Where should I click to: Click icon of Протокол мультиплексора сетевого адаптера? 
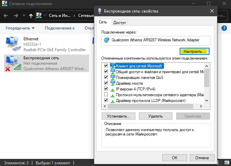[113, 96]
